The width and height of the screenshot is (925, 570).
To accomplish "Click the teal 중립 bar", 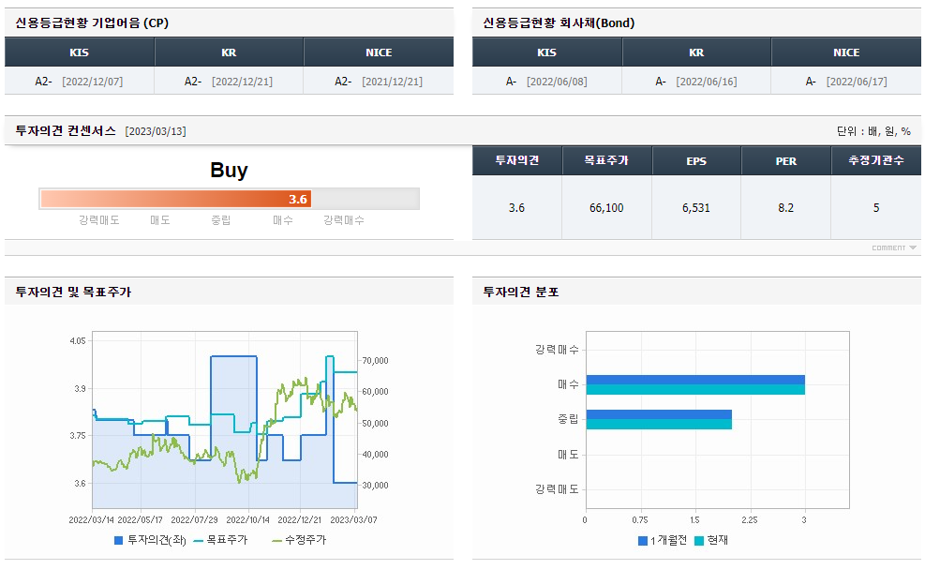I will tap(659, 425).
